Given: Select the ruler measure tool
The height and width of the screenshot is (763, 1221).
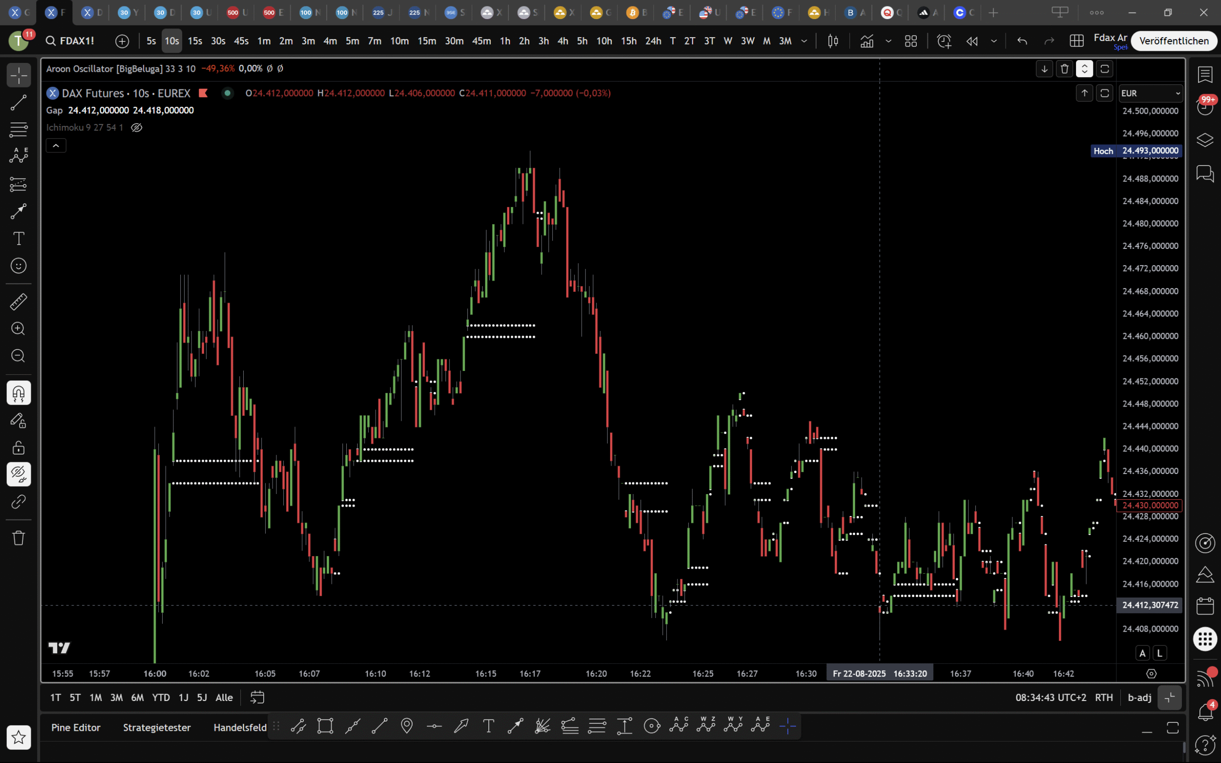Looking at the screenshot, I should click(x=19, y=302).
